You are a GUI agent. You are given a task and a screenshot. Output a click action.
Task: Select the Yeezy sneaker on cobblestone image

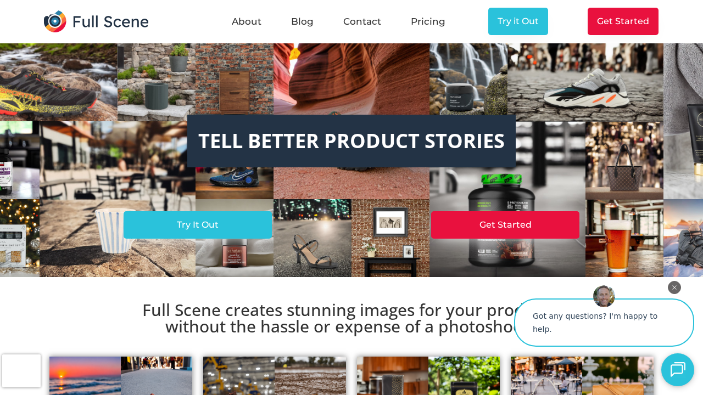coord(585,82)
